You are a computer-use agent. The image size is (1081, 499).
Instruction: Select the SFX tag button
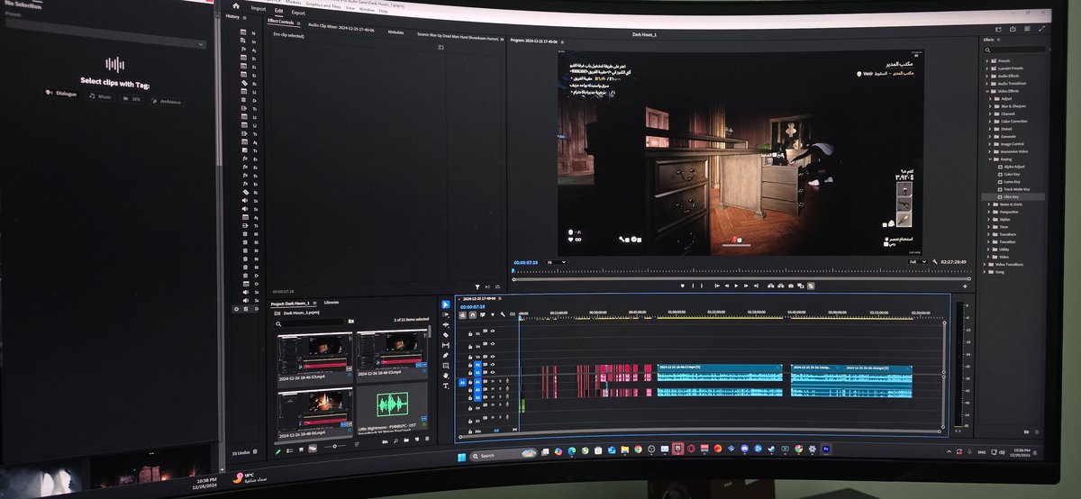click(132, 99)
